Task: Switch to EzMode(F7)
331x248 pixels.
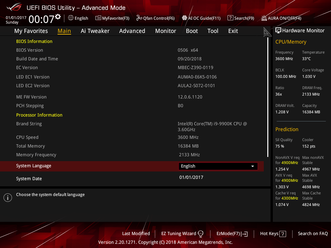Action: [232, 234]
